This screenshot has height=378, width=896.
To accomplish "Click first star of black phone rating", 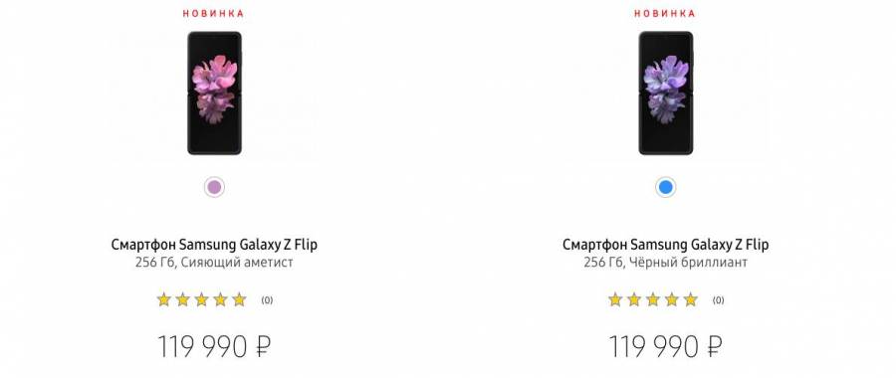I will point(615,299).
